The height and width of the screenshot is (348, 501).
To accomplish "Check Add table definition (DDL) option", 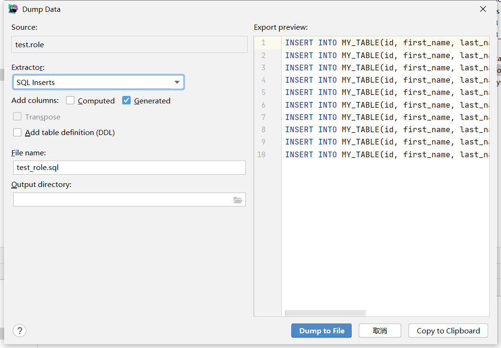I will pyautogui.click(x=17, y=132).
